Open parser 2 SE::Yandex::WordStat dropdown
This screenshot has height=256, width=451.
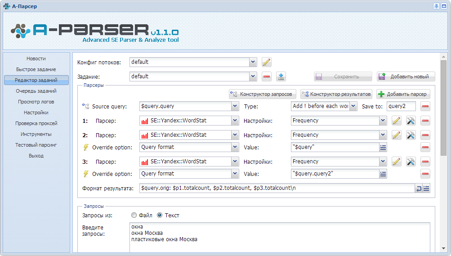235,135
